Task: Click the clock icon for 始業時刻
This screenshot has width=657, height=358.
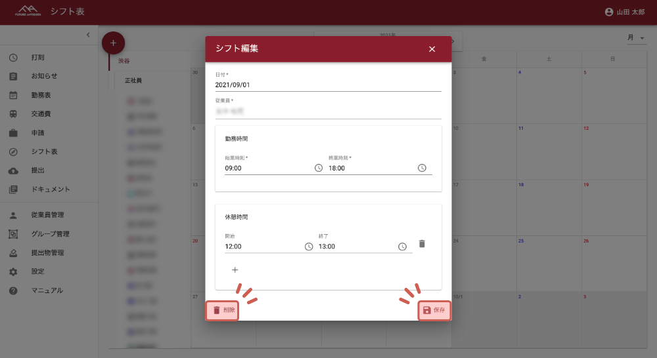Action: pos(319,168)
